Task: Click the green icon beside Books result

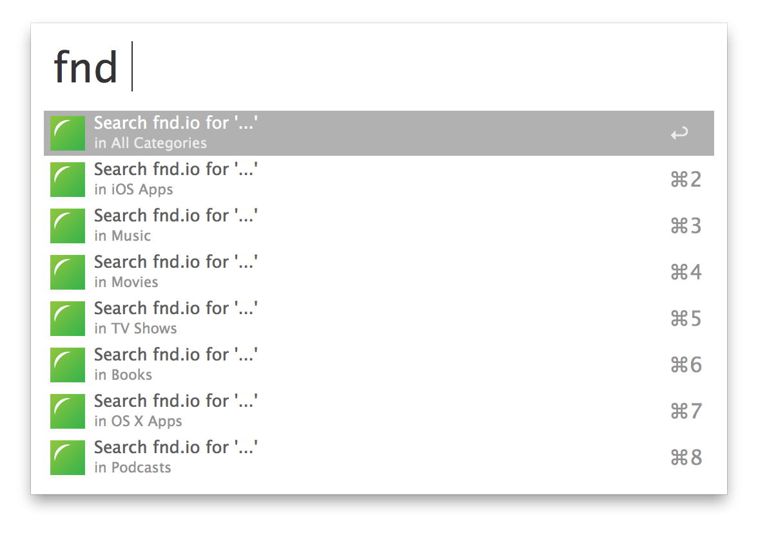Action: coord(68,365)
